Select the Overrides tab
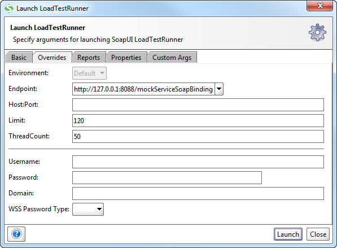 [x=52, y=58]
